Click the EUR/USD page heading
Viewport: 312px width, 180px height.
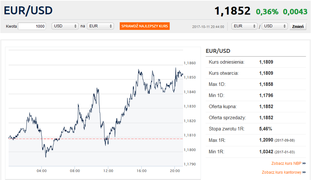tap(28, 11)
